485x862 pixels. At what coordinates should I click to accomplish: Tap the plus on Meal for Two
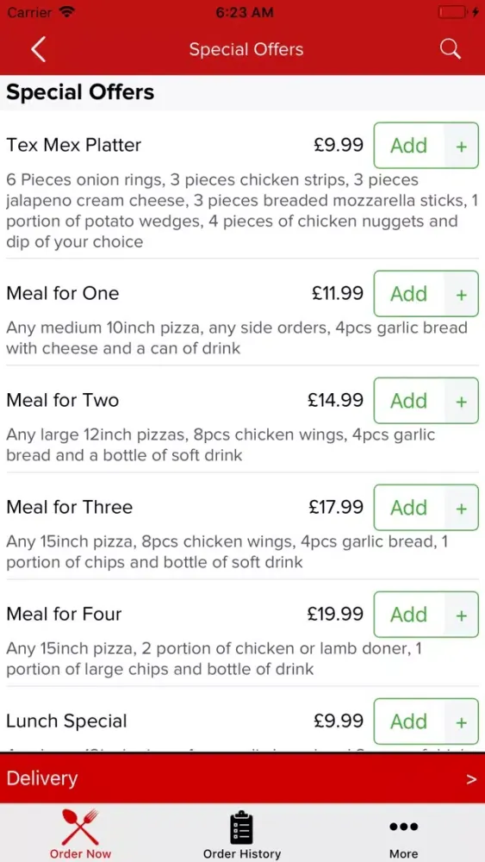click(462, 401)
